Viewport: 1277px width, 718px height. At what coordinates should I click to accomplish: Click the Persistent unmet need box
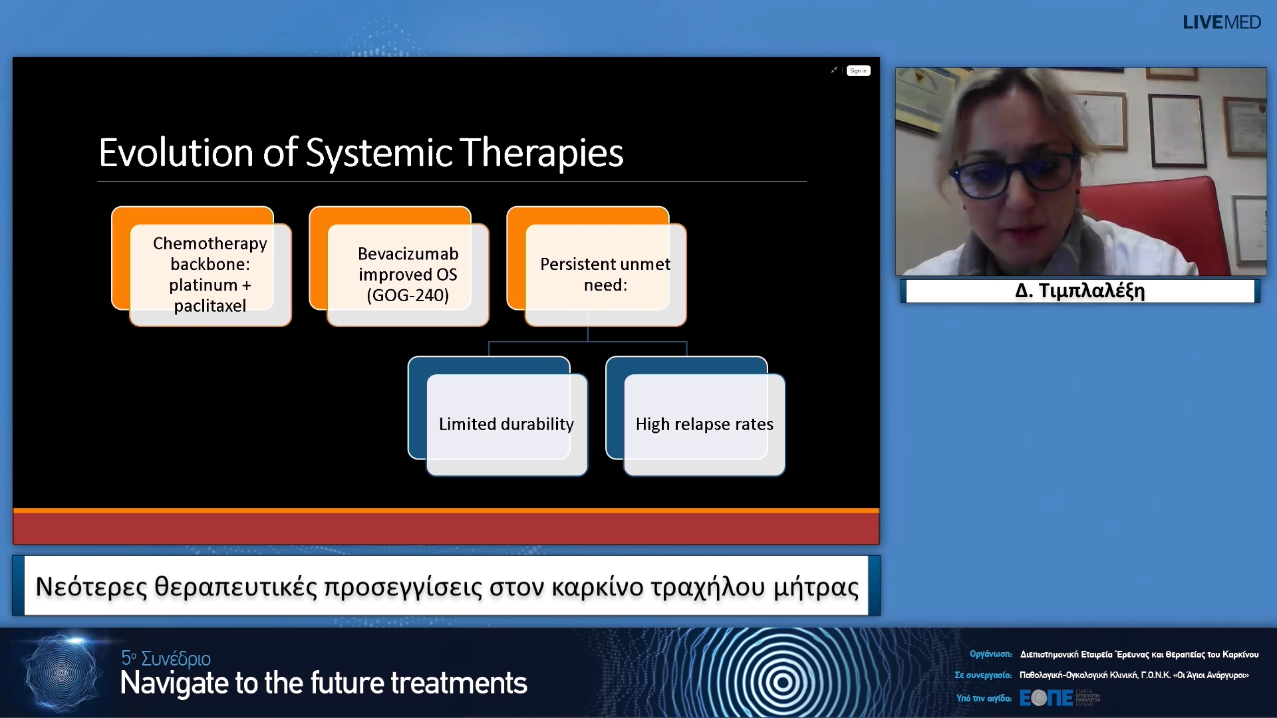[x=605, y=274]
